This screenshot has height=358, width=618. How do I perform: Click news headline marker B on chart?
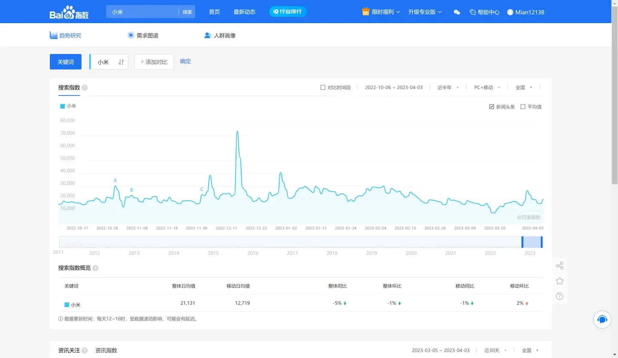pyautogui.click(x=131, y=190)
